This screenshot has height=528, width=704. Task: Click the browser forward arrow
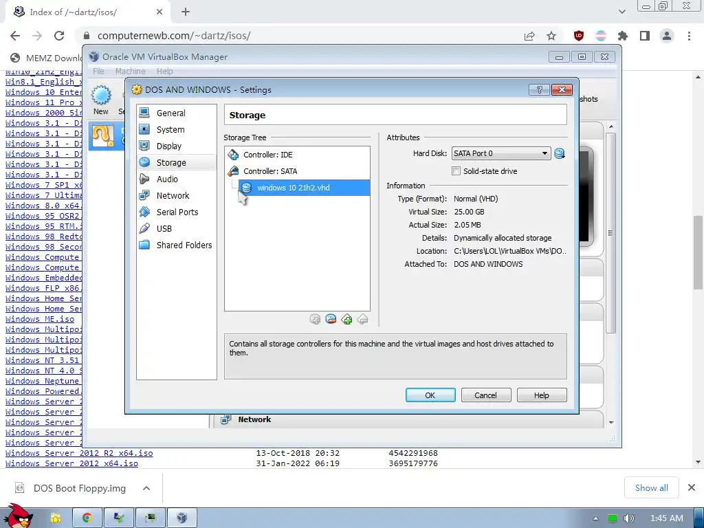pos(37,36)
